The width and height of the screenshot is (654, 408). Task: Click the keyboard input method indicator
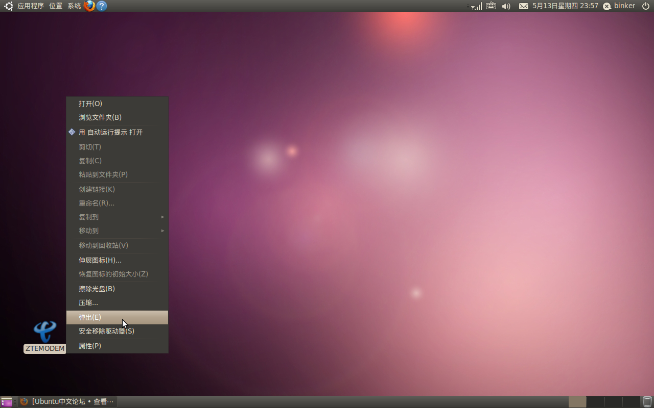[x=491, y=6]
